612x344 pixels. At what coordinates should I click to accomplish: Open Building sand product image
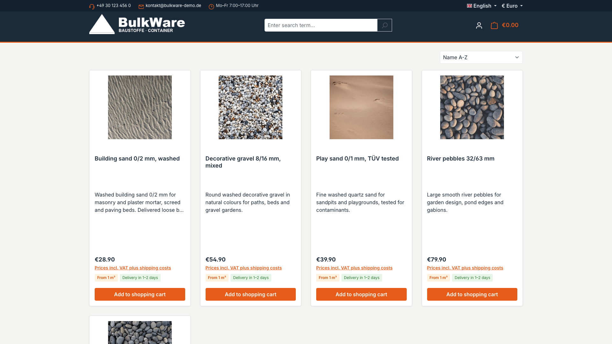[x=140, y=107]
